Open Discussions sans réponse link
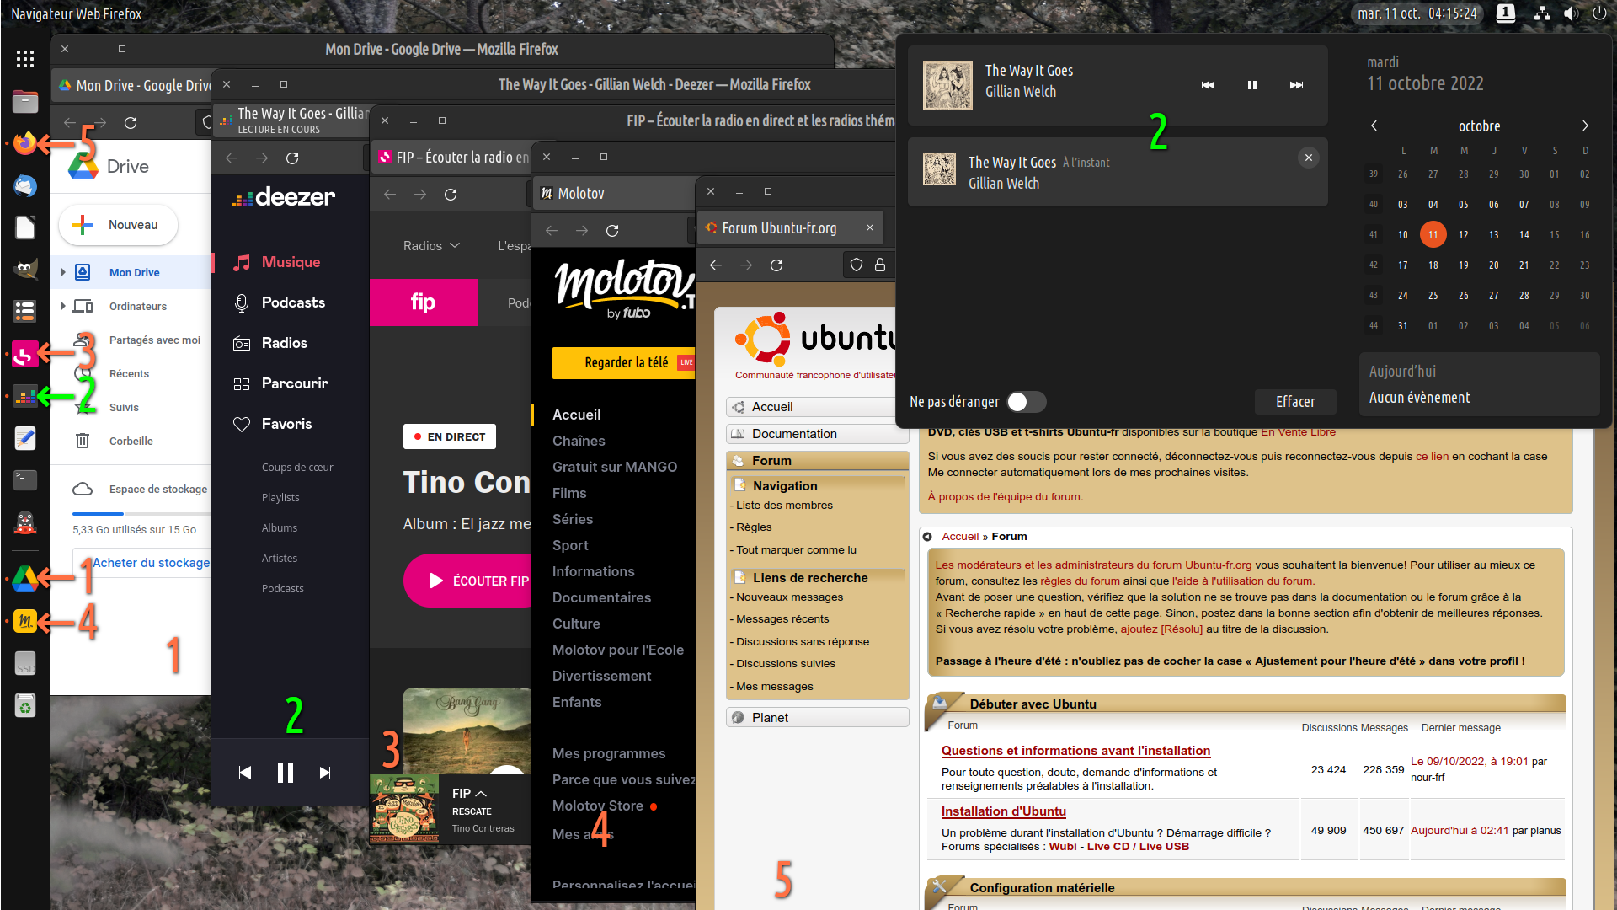Screen dimensions: 1617x910 [802, 642]
